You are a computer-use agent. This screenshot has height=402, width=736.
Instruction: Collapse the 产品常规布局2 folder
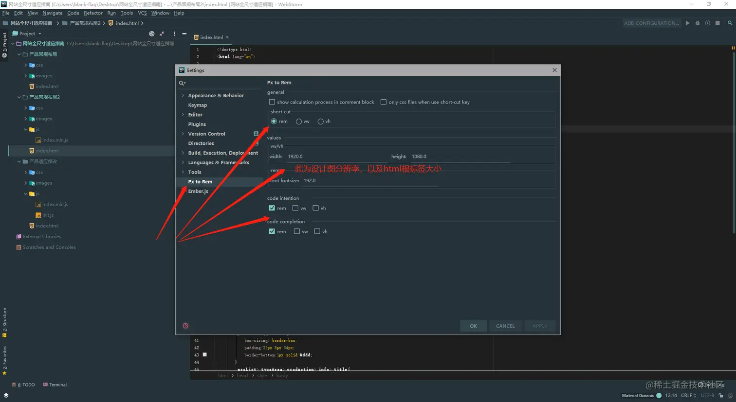19,97
